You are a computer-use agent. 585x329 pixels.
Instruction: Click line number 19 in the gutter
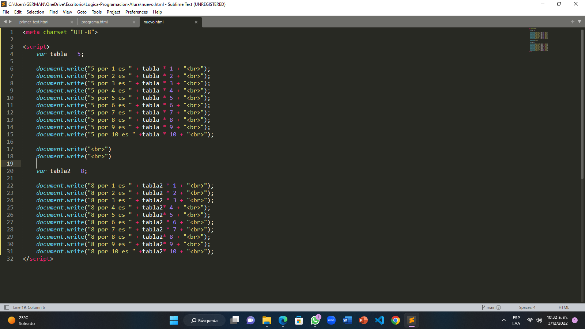tap(10, 164)
